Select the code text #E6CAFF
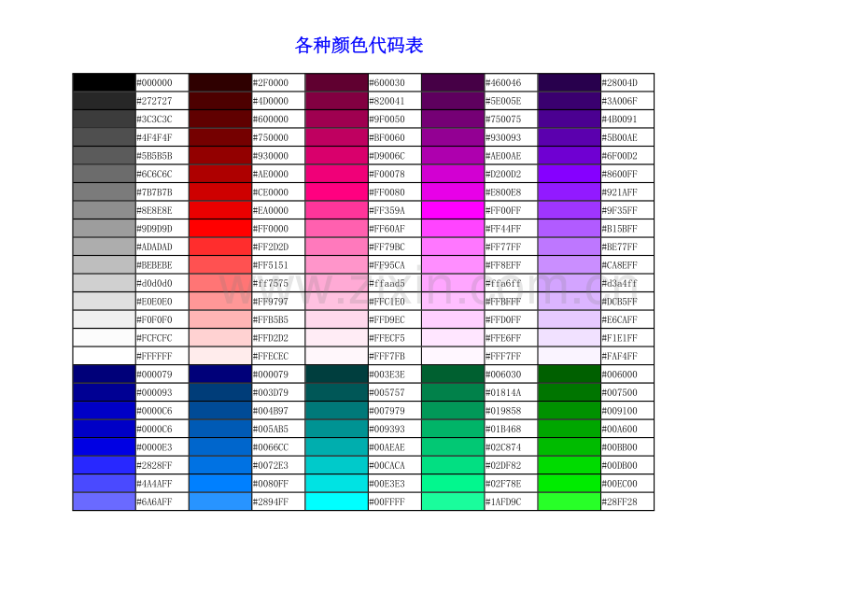Image resolution: width=859 pixels, height=608 pixels. pyautogui.click(x=619, y=320)
